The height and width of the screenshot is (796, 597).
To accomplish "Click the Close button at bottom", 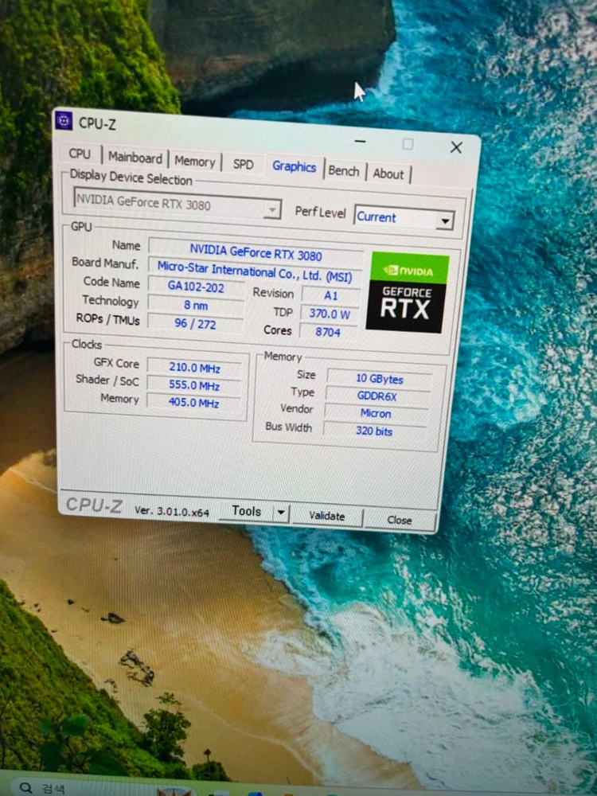I will coord(400,520).
